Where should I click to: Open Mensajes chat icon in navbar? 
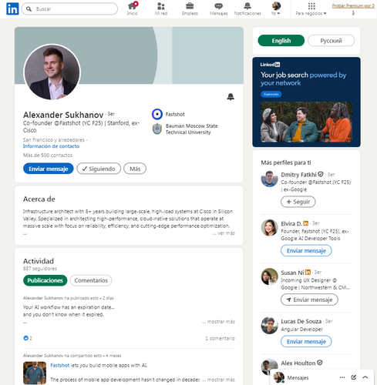tap(218, 8)
